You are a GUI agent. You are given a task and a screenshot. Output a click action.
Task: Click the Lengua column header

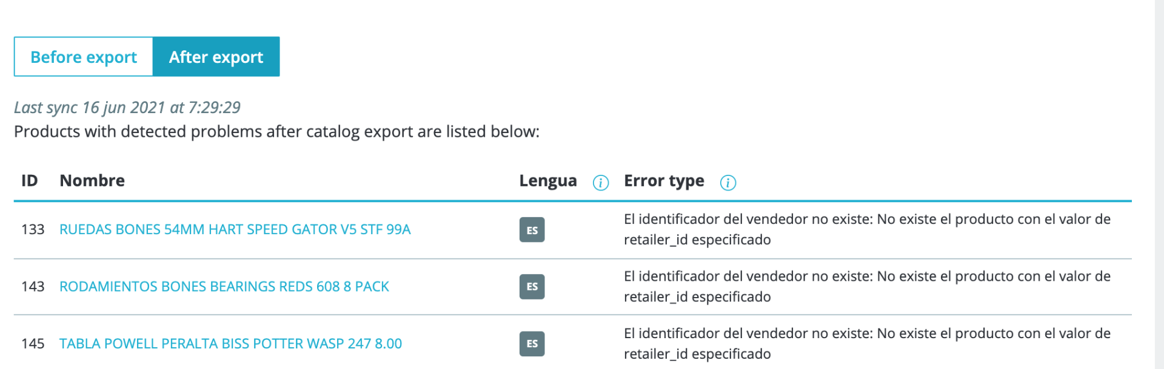pyautogui.click(x=547, y=181)
